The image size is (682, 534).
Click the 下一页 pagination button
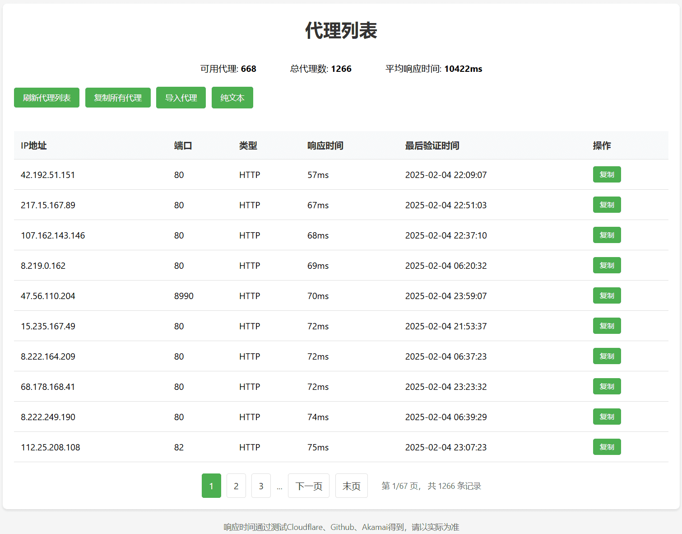tap(309, 486)
